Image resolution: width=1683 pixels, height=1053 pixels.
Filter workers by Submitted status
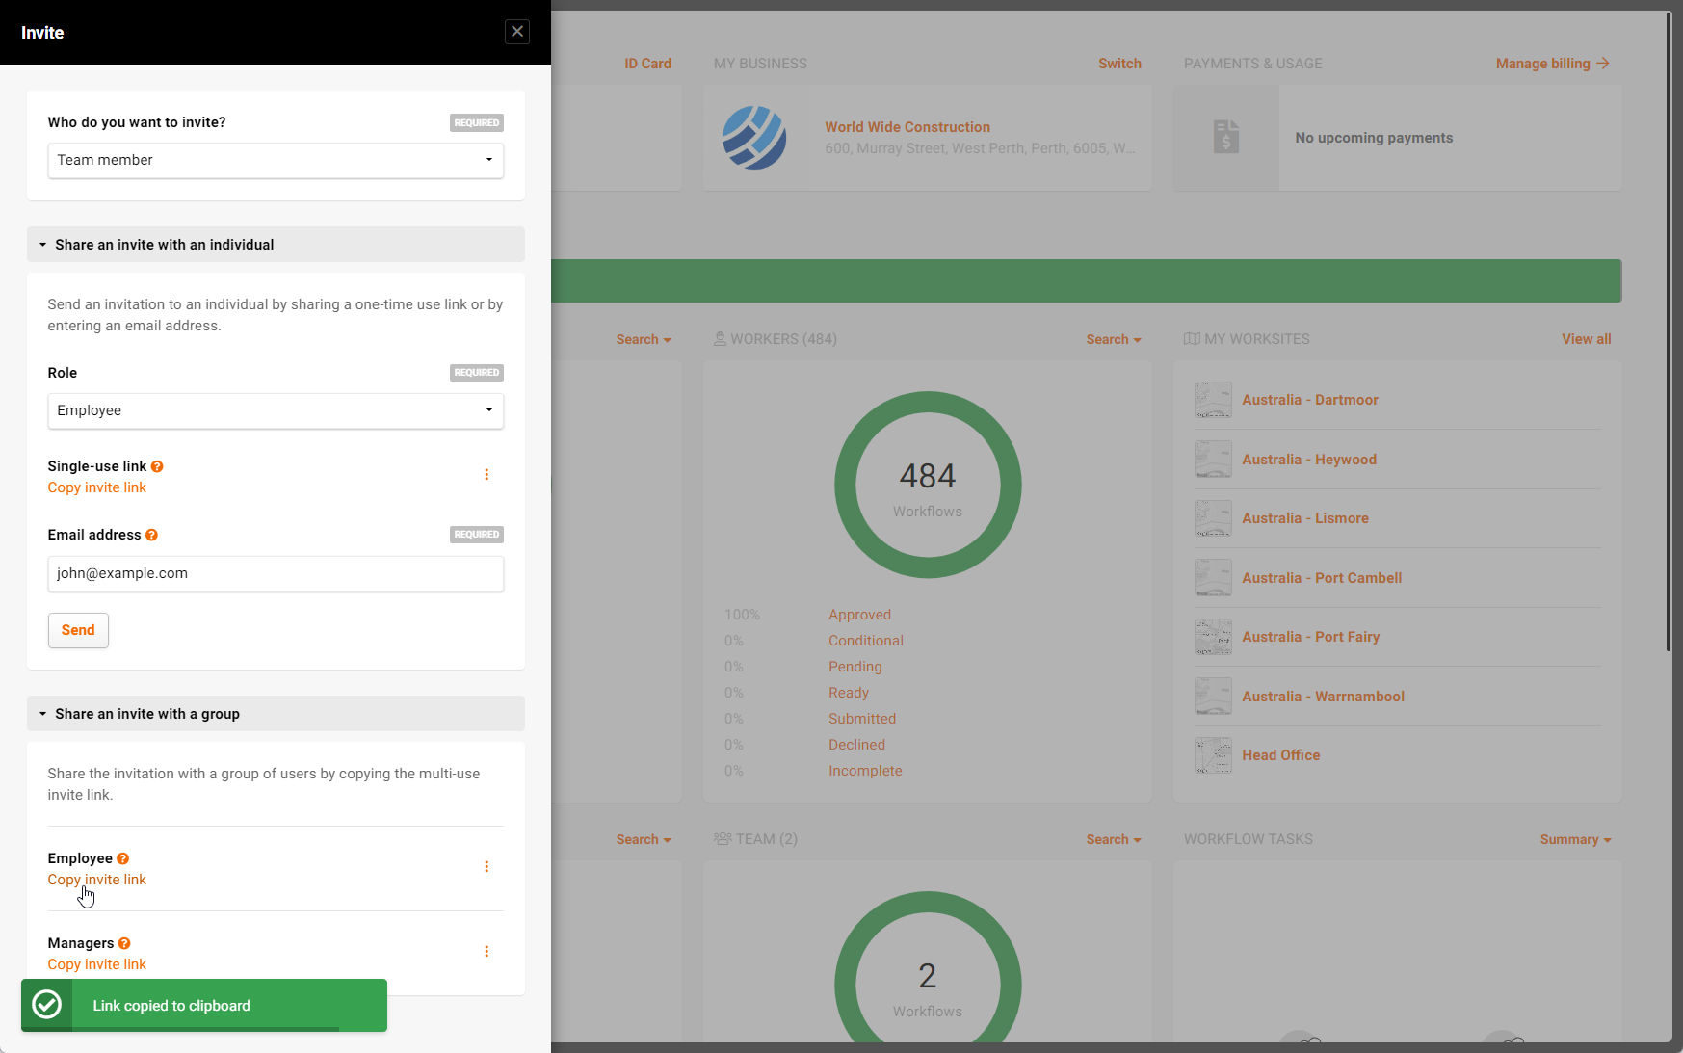(862, 719)
